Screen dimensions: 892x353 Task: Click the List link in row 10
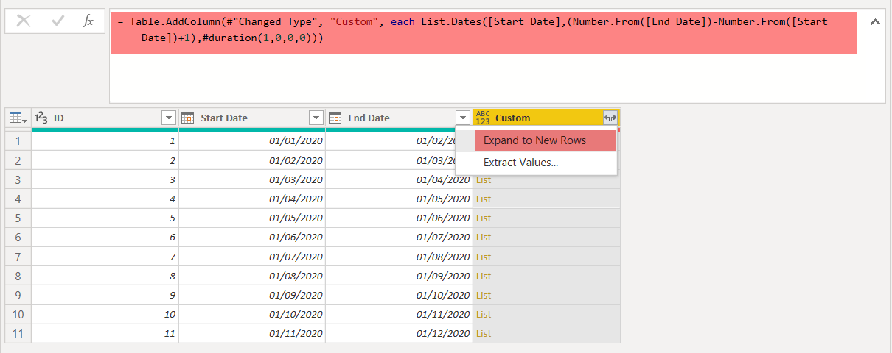[484, 314]
